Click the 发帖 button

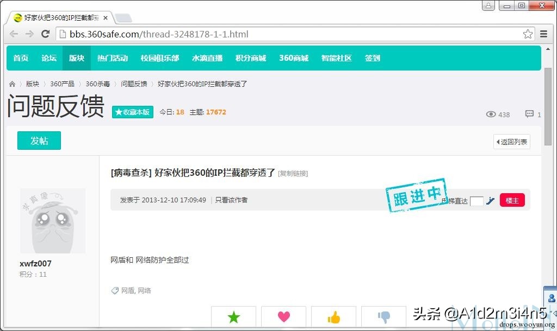(x=39, y=141)
